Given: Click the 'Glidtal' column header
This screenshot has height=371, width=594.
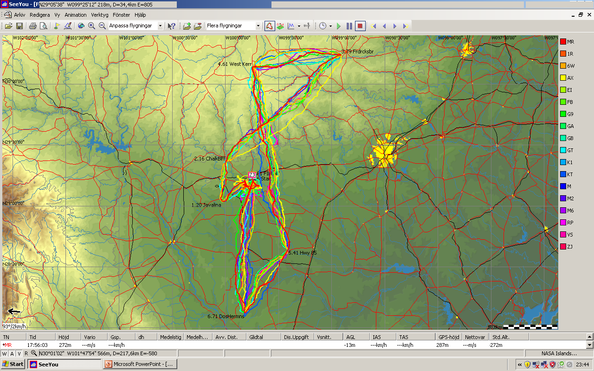Looking at the screenshot, I should [265, 337].
